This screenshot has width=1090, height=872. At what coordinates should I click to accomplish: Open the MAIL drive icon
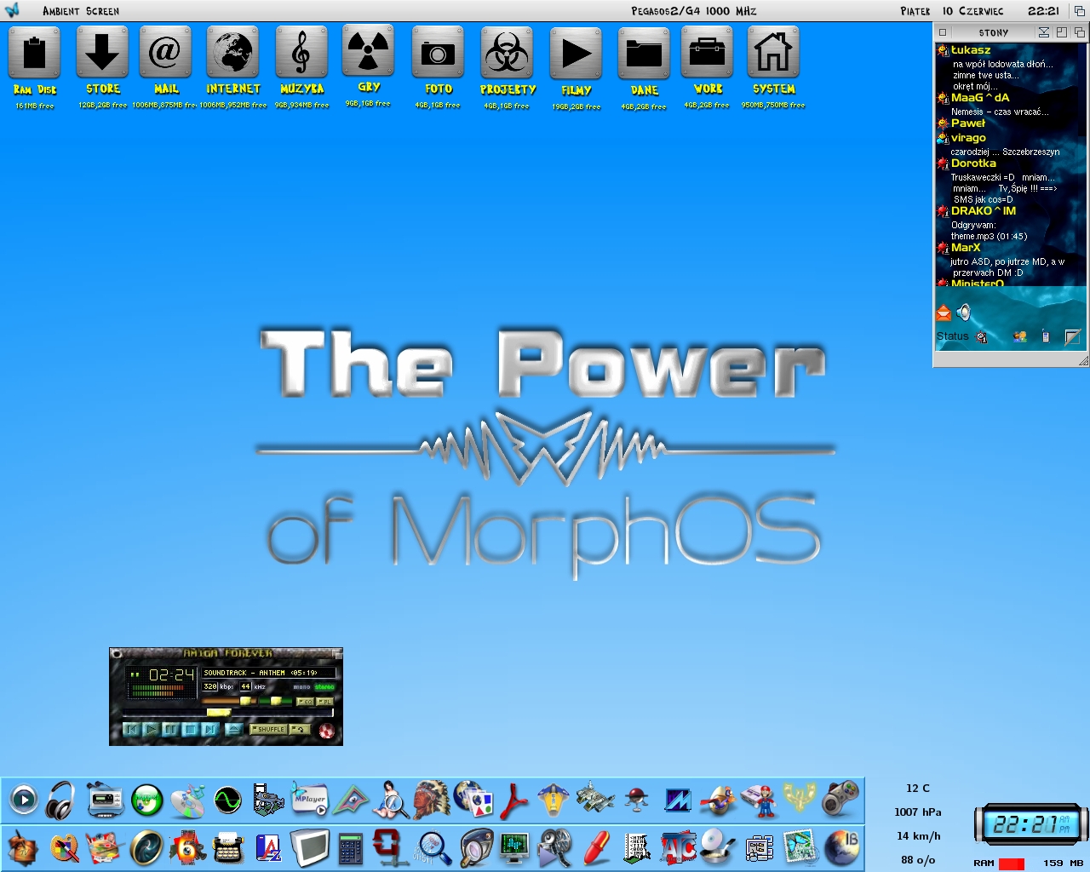coord(165,52)
